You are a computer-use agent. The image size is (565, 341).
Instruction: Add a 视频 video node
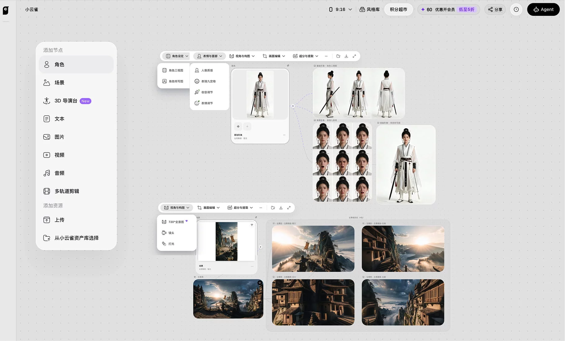(76, 155)
